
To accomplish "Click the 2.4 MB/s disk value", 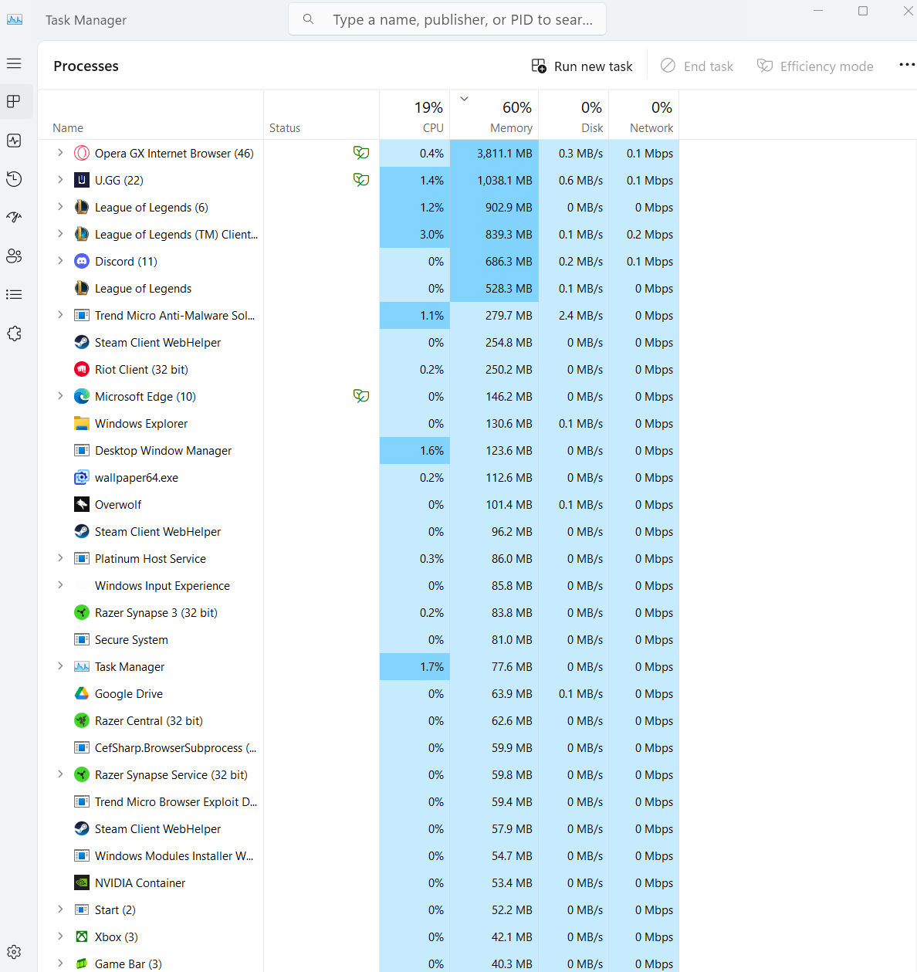I will pos(580,315).
